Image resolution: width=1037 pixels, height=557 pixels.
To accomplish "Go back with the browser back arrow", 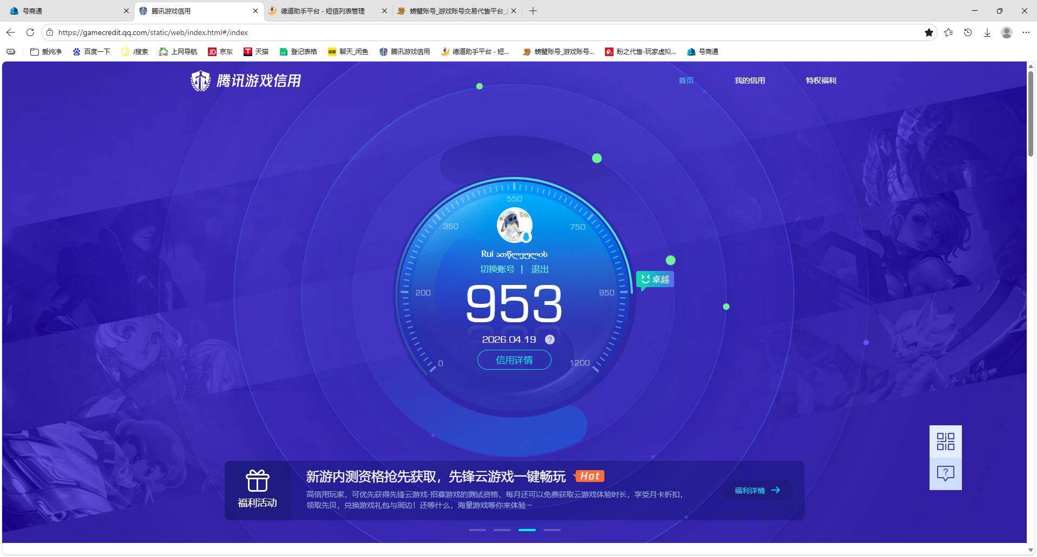I will [x=11, y=32].
